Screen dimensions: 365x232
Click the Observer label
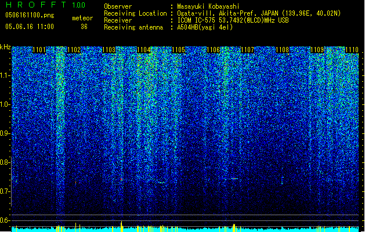point(118,6)
